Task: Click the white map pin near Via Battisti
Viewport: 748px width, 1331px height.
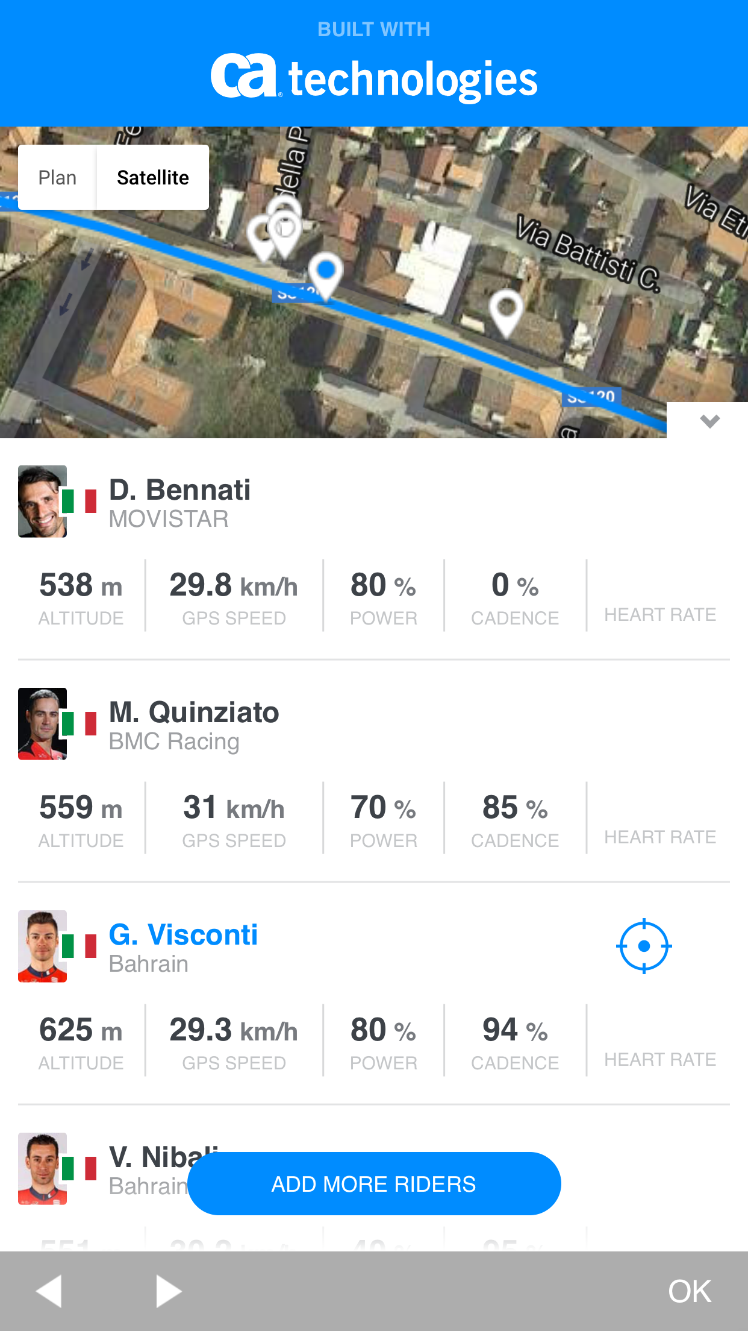Action: pos(506,310)
